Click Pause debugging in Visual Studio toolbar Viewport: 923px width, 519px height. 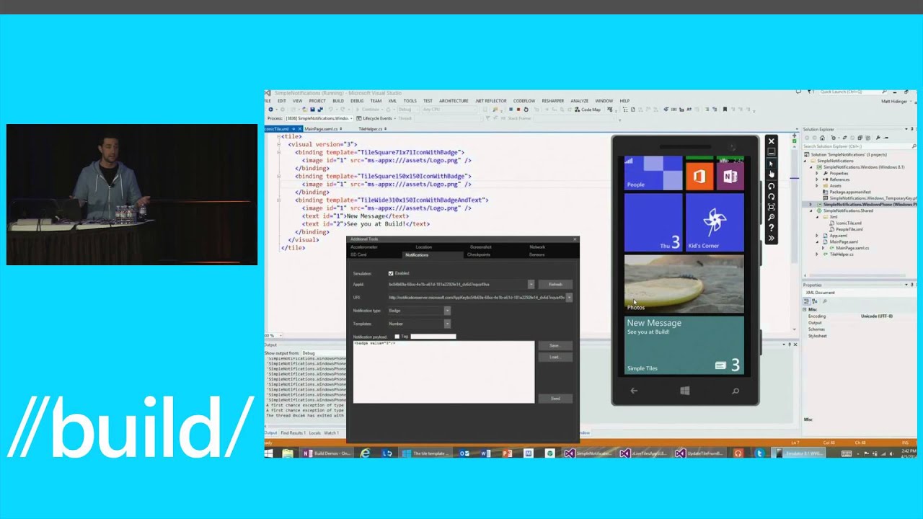pos(511,110)
